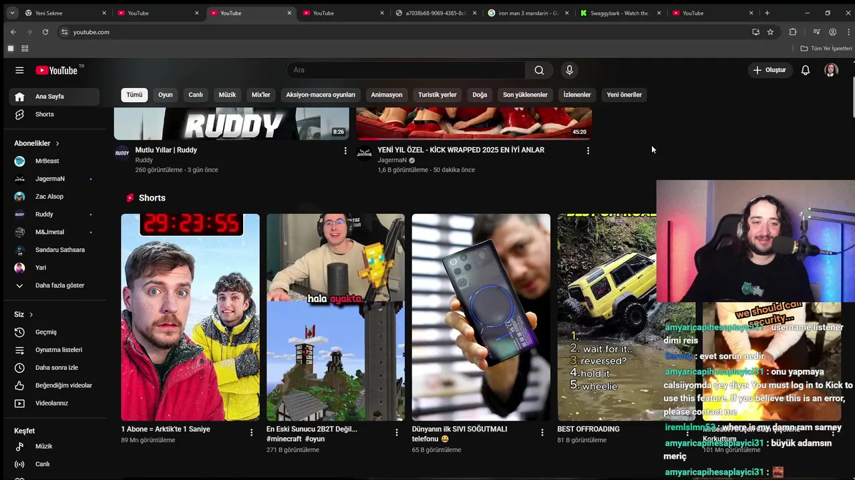Expand the Siz section chevron

coord(31,315)
